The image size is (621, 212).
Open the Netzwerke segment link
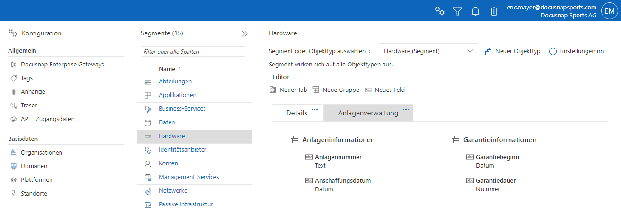[173, 191]
